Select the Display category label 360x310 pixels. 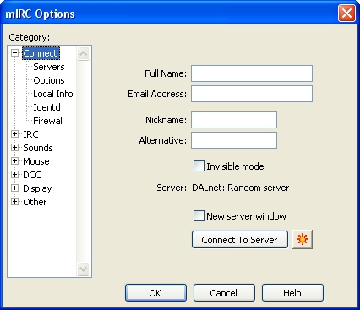click(37, 188)
